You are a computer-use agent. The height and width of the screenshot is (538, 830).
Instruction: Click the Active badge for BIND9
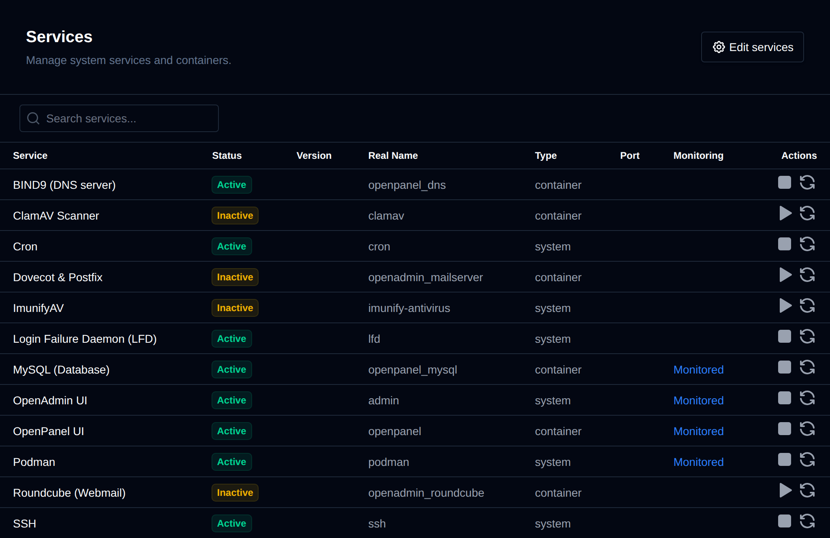(x=231, y=185)
